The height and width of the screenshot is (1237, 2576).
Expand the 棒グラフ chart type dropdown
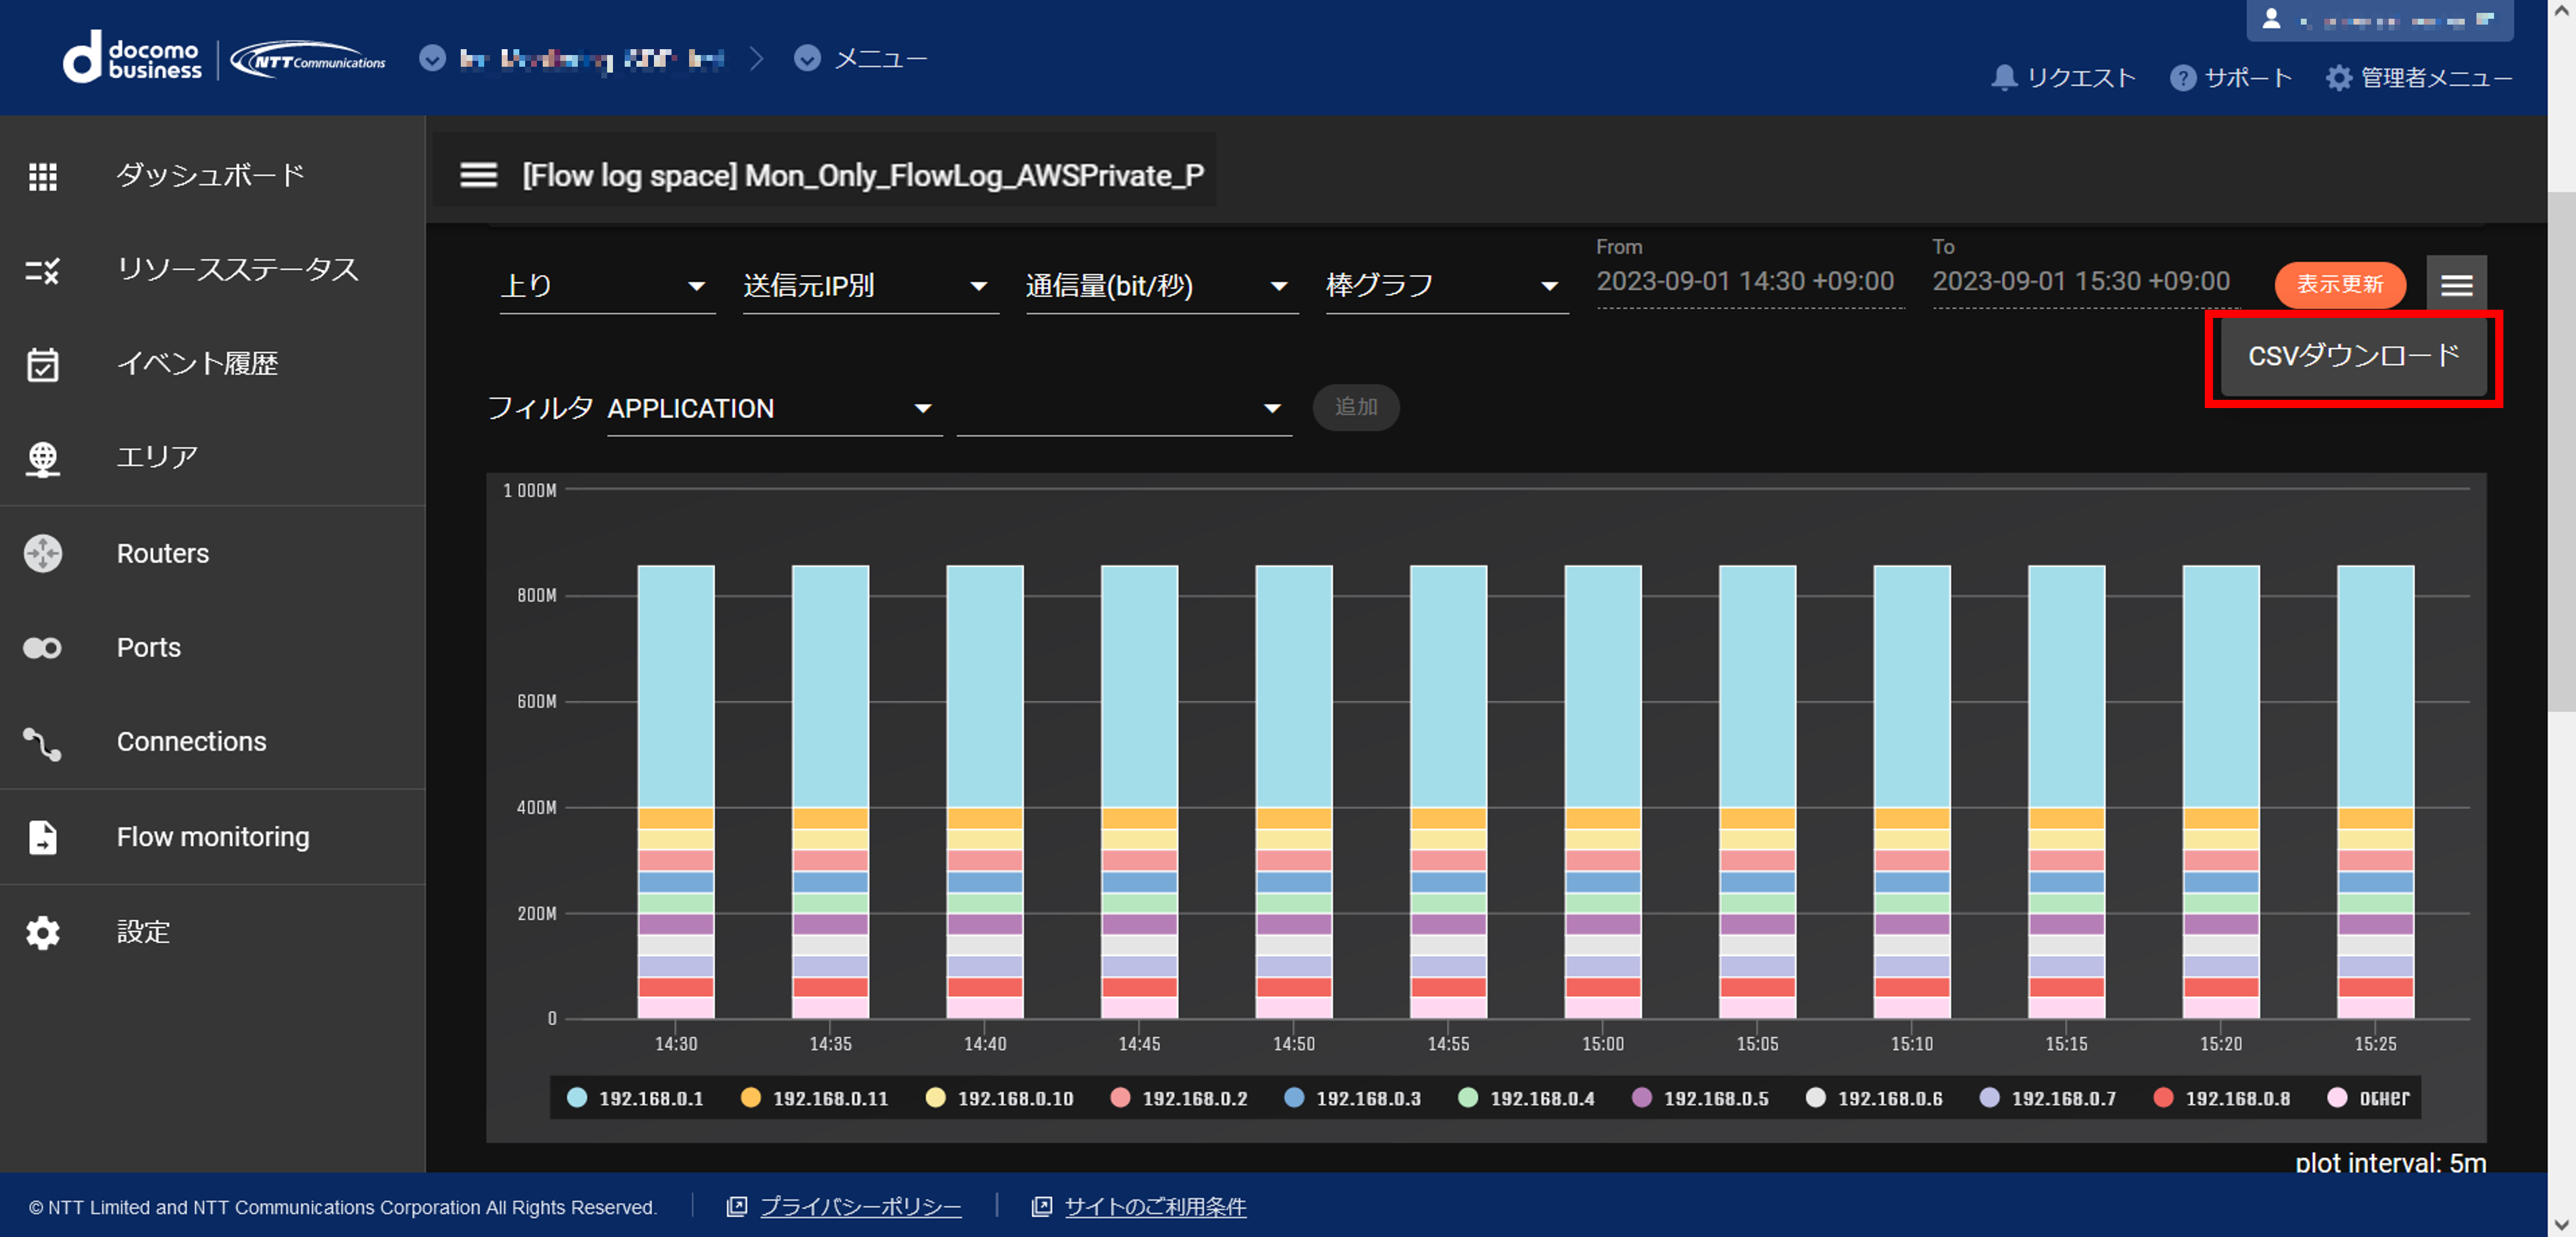tap(1446, 286)
